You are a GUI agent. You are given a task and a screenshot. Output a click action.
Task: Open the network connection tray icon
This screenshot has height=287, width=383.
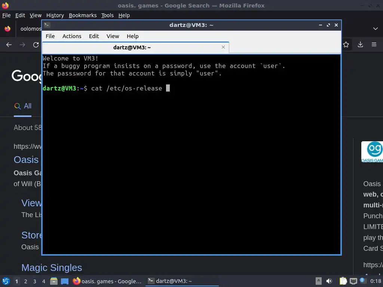(353, 281)
